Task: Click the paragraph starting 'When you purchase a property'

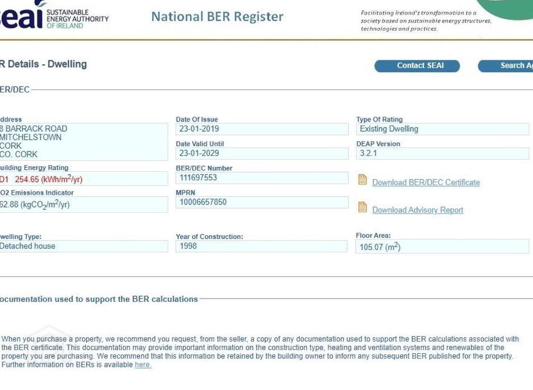Action: pyautogui.click(x=260, y=352)
